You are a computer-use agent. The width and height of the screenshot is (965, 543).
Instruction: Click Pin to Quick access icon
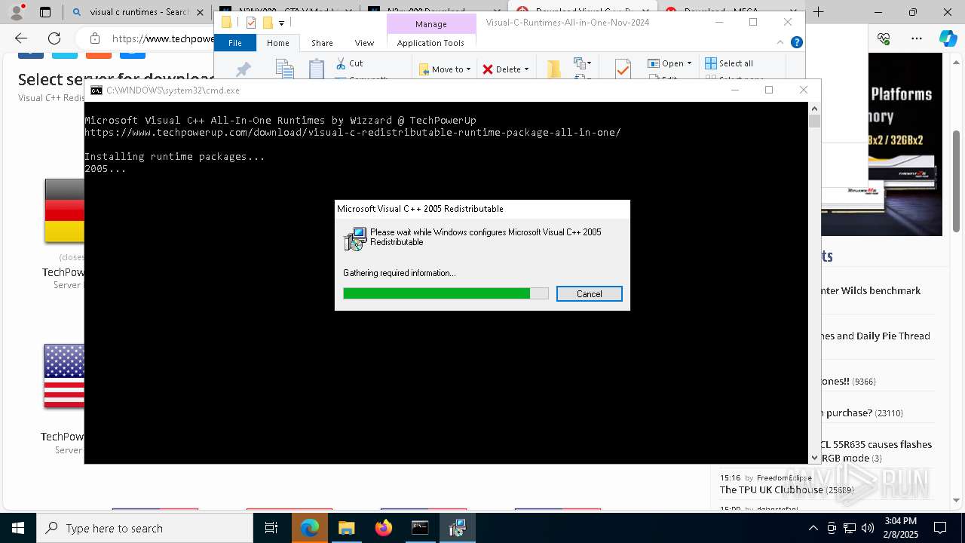click(x=243, y=69)
